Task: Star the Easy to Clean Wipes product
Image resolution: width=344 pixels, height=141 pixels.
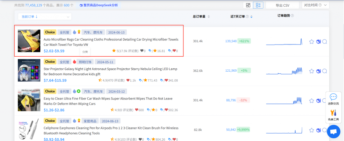Action: point(311,100)
